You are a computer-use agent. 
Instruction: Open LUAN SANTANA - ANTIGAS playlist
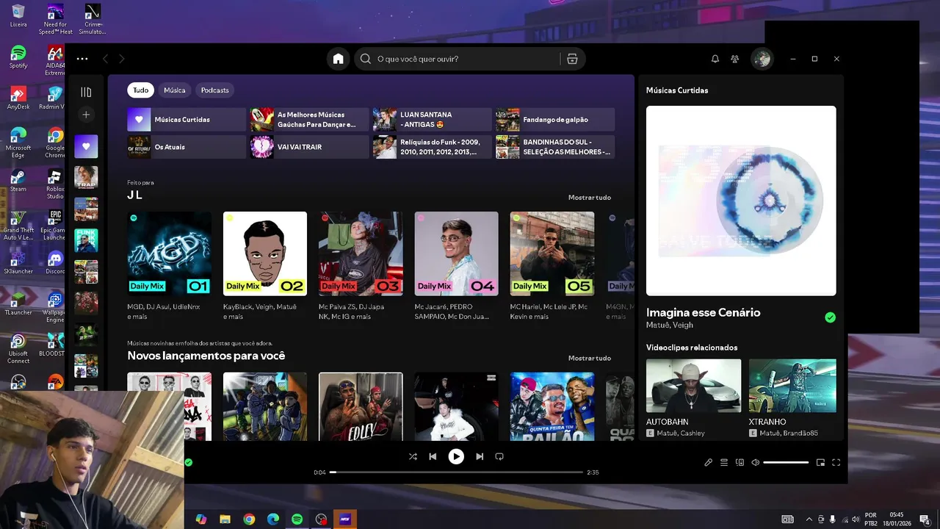click(432, 120)
